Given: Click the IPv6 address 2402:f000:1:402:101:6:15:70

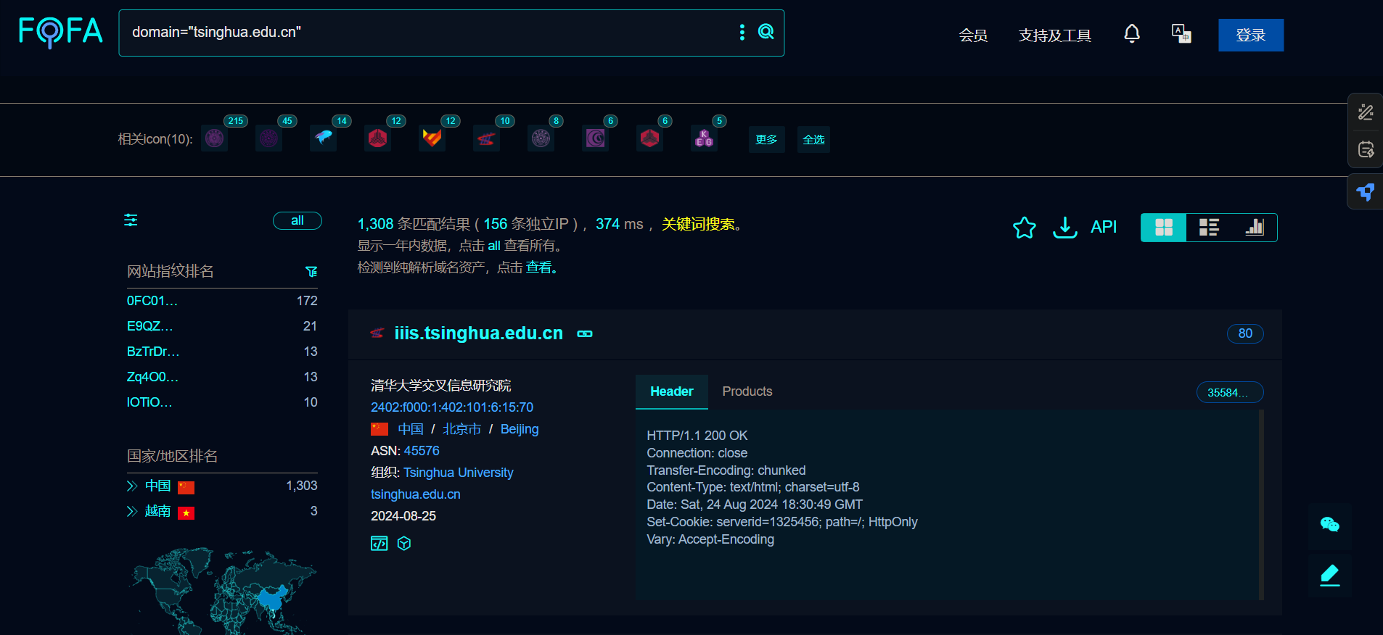Looking at the screenshot, I should (x=452, y=407).
